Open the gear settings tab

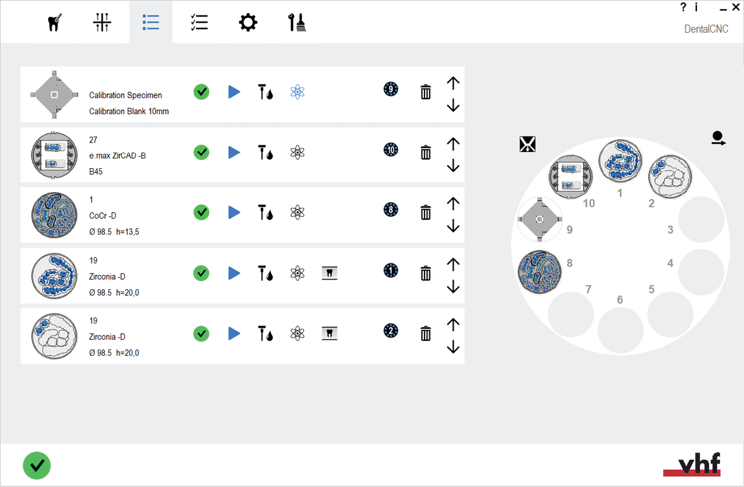pos(248,23)
